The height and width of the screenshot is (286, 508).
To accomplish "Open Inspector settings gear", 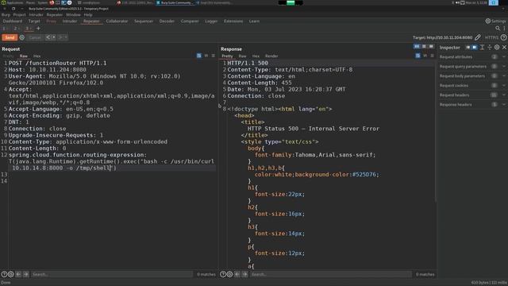I will (x=497, y=48).
